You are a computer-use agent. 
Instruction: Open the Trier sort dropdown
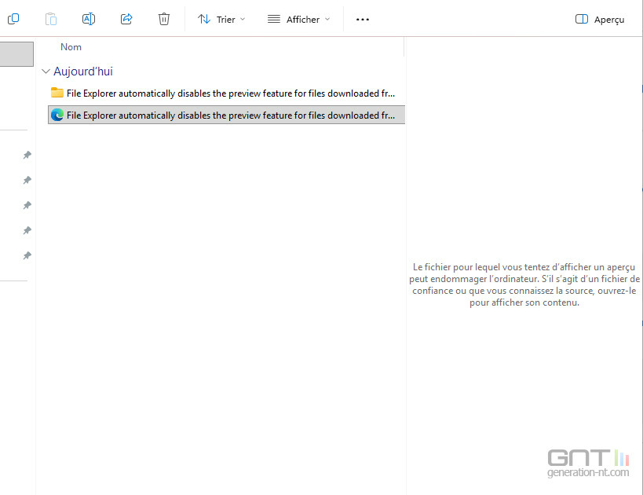[221, 19]
